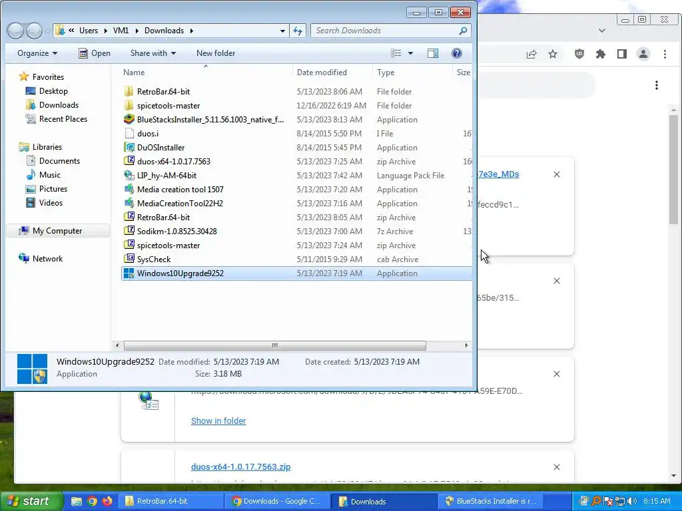The width and height of the screenshot is (682, 511).
Task: Open Organize dropdown menu
Action: point(37,53)
